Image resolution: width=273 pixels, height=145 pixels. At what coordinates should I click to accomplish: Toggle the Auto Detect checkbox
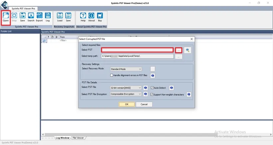click(152, 88)
